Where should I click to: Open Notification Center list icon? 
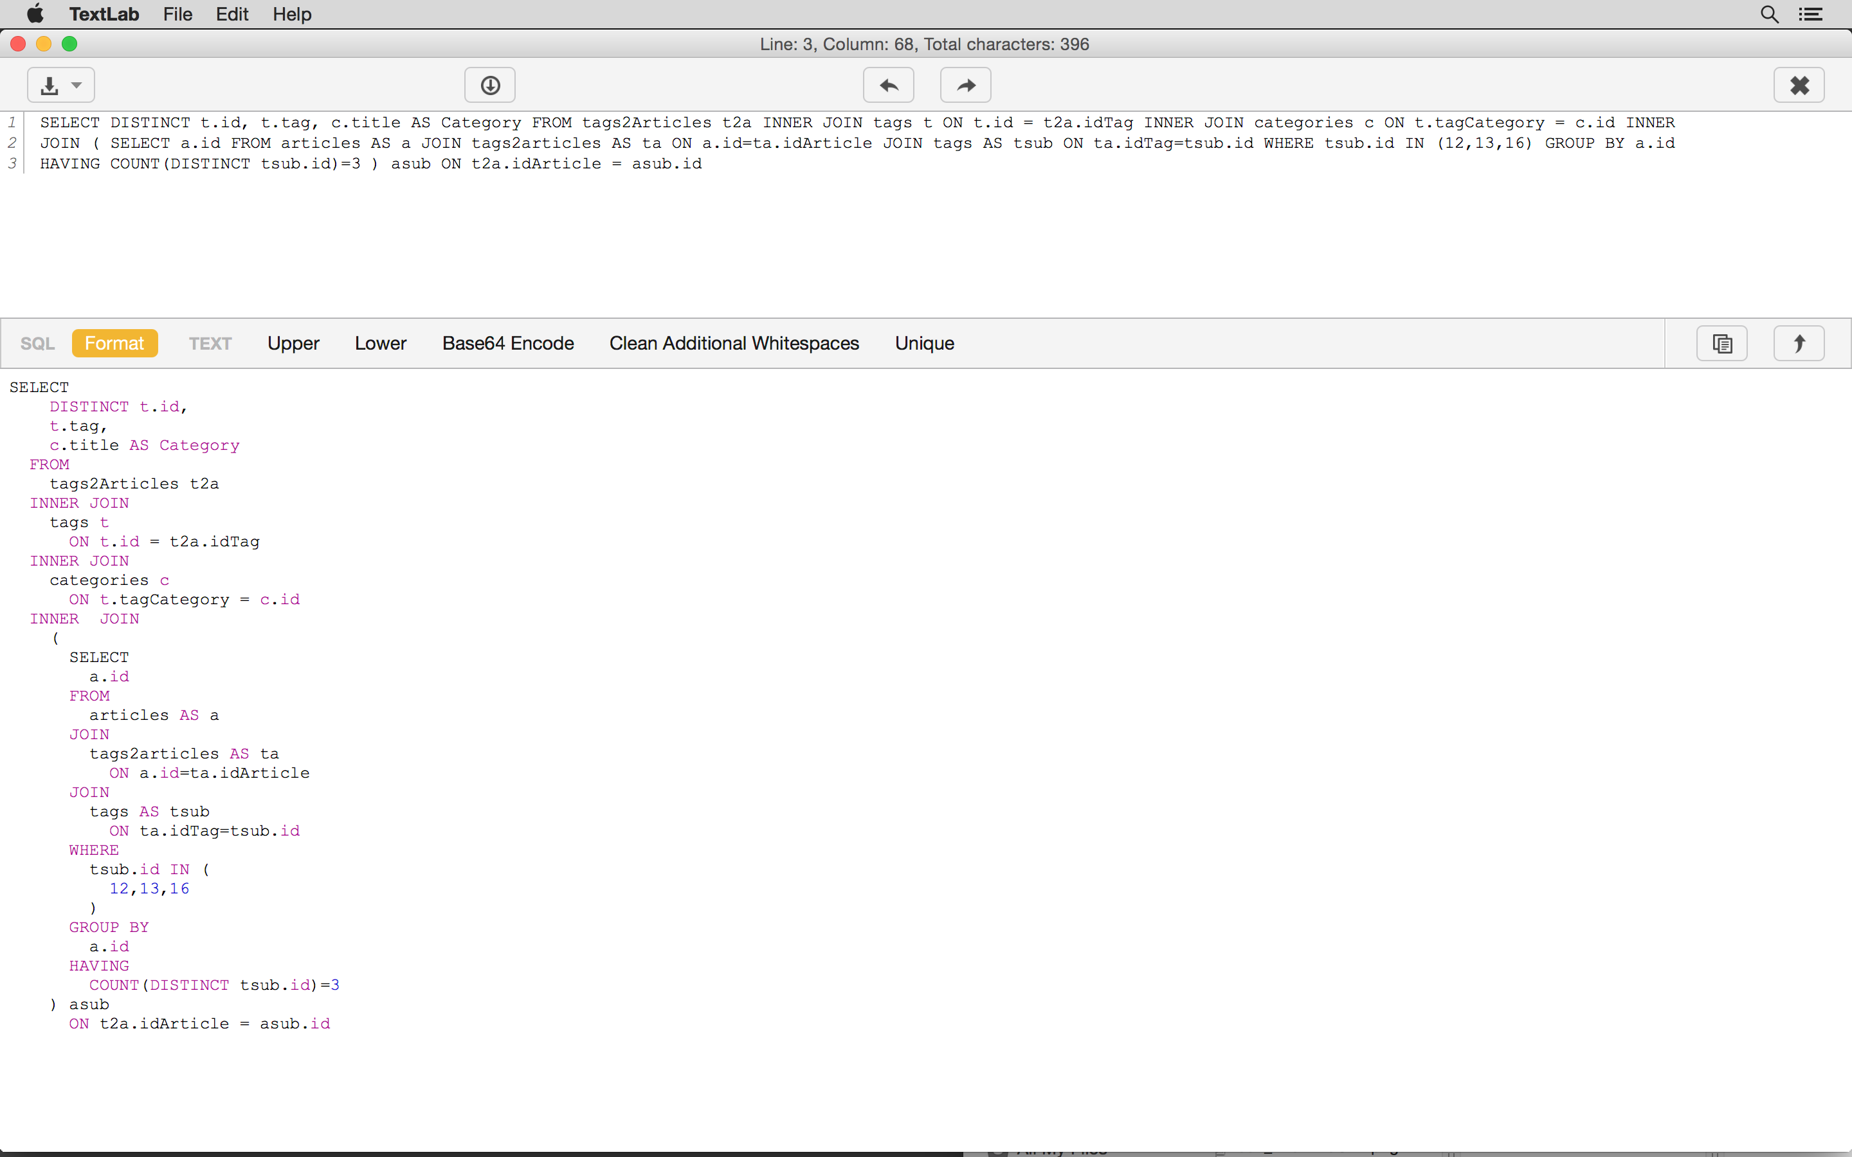[1811, 15]
